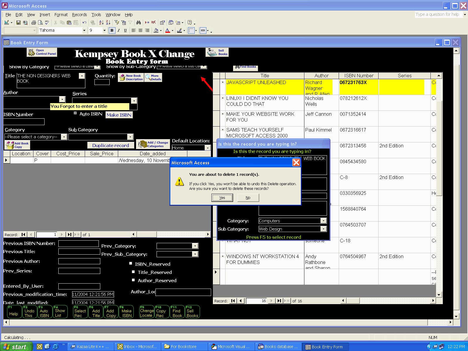
Task: Click the New Record toolbar icon
Action: (147, 23)
